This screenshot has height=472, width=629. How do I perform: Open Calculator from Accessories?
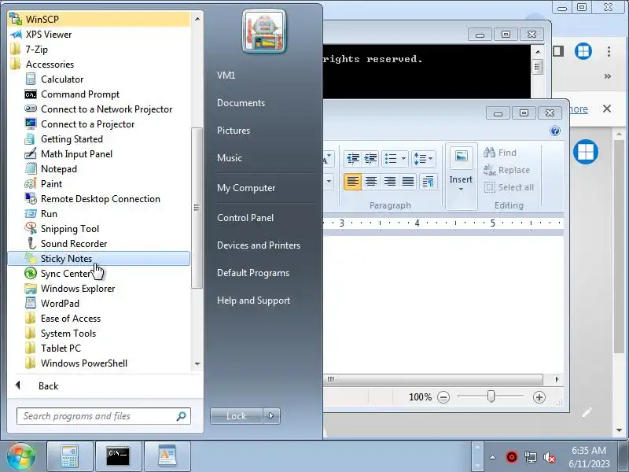click(99, 79)
